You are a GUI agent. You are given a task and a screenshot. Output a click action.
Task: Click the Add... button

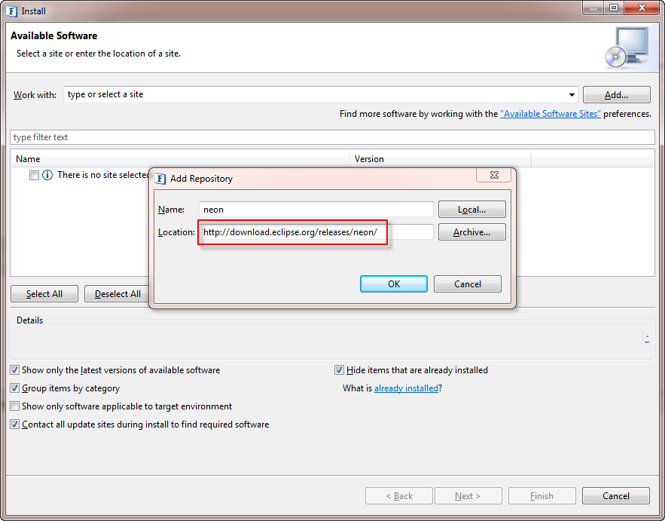(x=616, y=95)
